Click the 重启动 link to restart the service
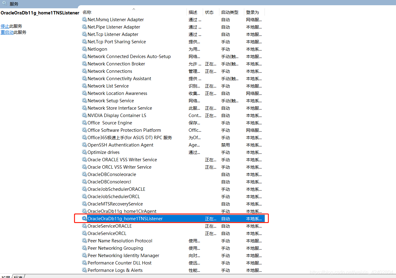This screenshot has height=278, width=396. 7,32
